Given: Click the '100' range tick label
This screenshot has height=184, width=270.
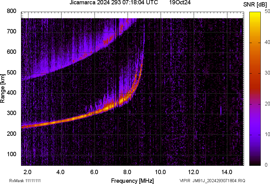Looking at the screenshot, I should click(11, 154).
